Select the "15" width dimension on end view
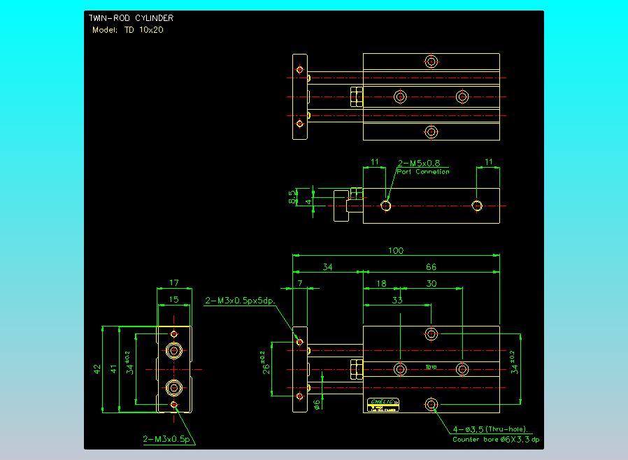The image size is (628, 460). [x=173, y=299]
